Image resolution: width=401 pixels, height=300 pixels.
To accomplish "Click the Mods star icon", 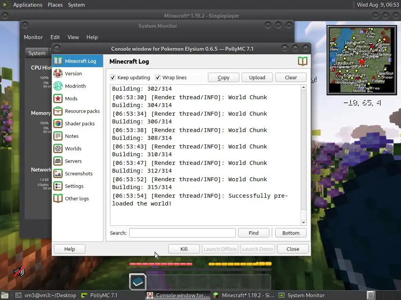I will pyautogui.click(x=58, y=98).
